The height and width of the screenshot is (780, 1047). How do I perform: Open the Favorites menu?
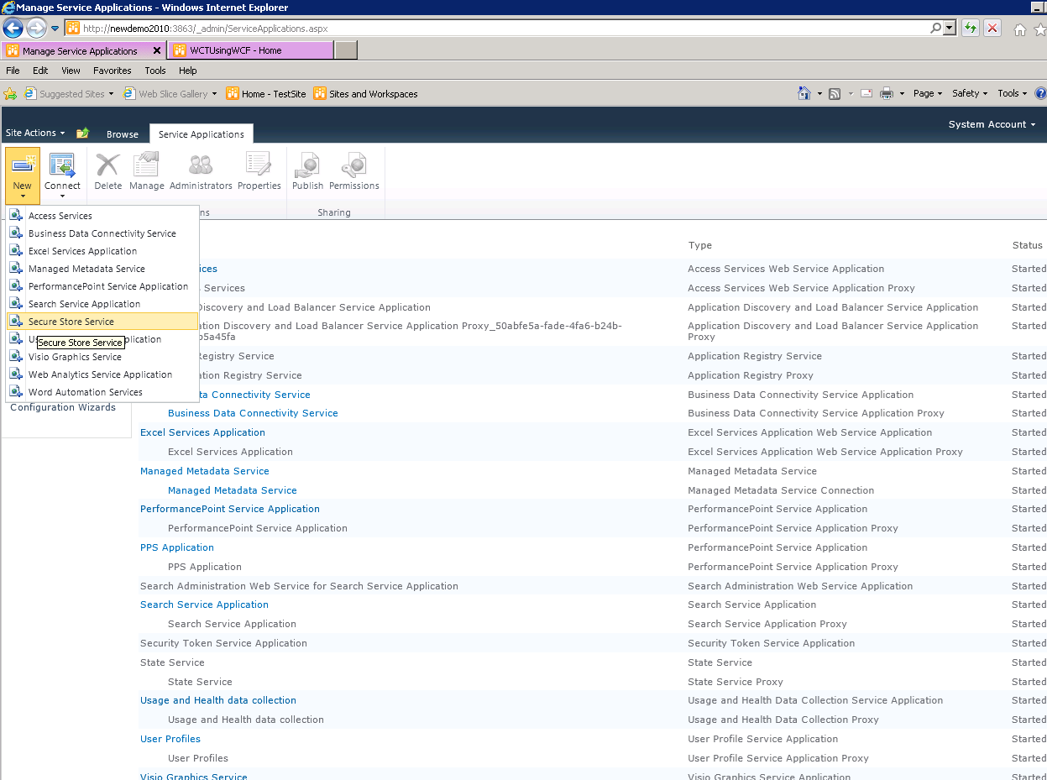click(112, 71)
